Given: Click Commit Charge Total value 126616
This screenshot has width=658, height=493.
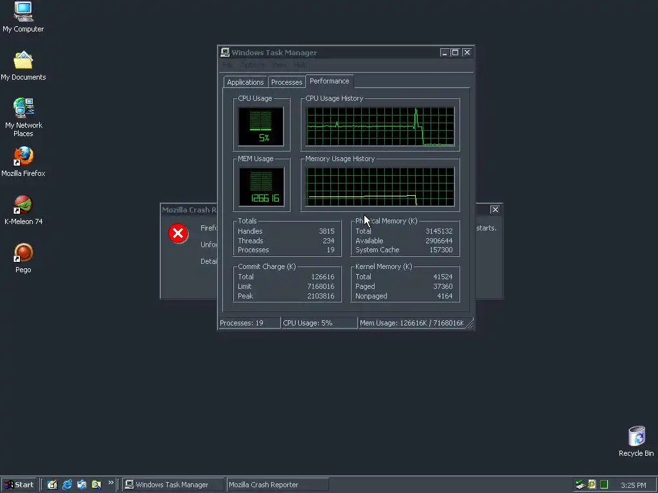Looking at the screenshot, I should tap(323, 277).
